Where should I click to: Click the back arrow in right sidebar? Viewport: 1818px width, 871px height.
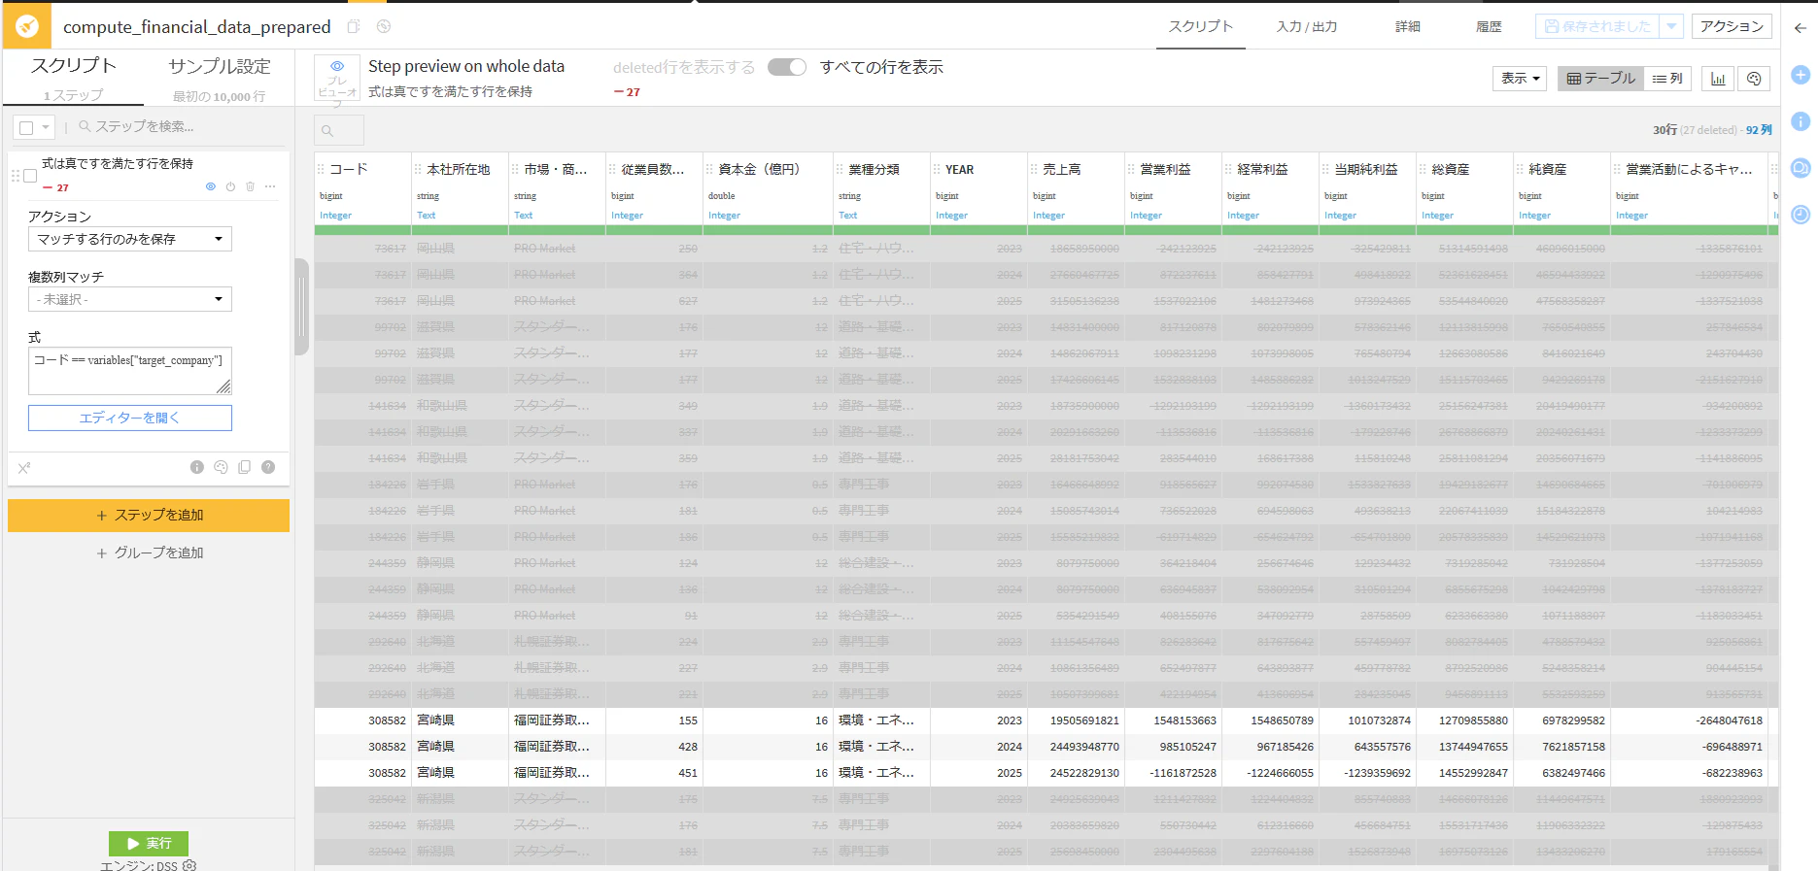(x=1801, y=28)
